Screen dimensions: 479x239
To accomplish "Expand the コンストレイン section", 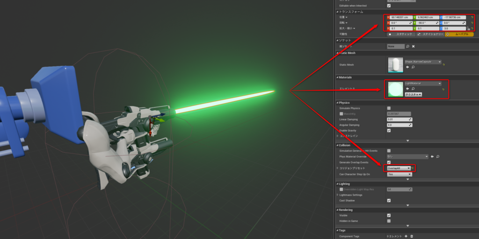I will [x=338, y=136].
